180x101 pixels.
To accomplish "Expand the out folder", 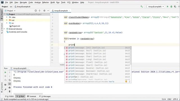I will (7, 20).
